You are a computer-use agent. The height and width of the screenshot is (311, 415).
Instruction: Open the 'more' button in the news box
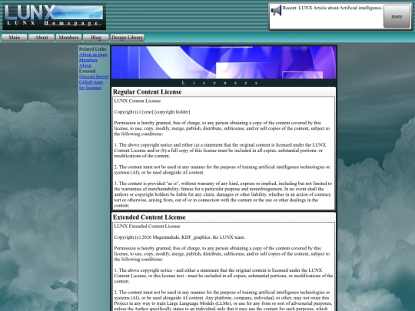point(397,16)
